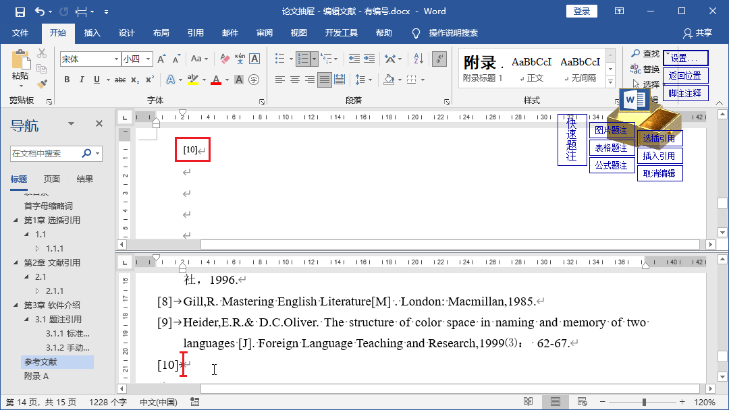This screenshot has width=729, height=410.
Task: Decrease the paragraph indent
Action: pyautogui.click(x=354, y=59)
